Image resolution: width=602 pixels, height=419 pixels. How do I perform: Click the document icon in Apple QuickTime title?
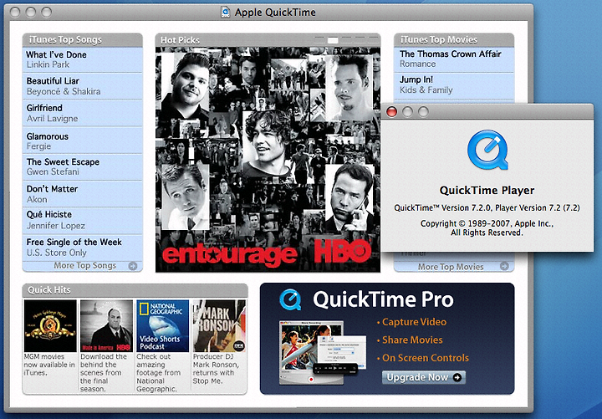(226, 12)
